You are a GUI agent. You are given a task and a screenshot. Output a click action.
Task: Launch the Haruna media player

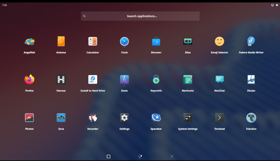[61, 79]
